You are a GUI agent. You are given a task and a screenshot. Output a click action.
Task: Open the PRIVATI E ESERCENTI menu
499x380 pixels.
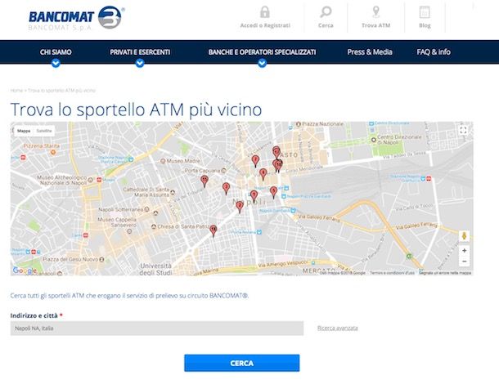(140, 51)
